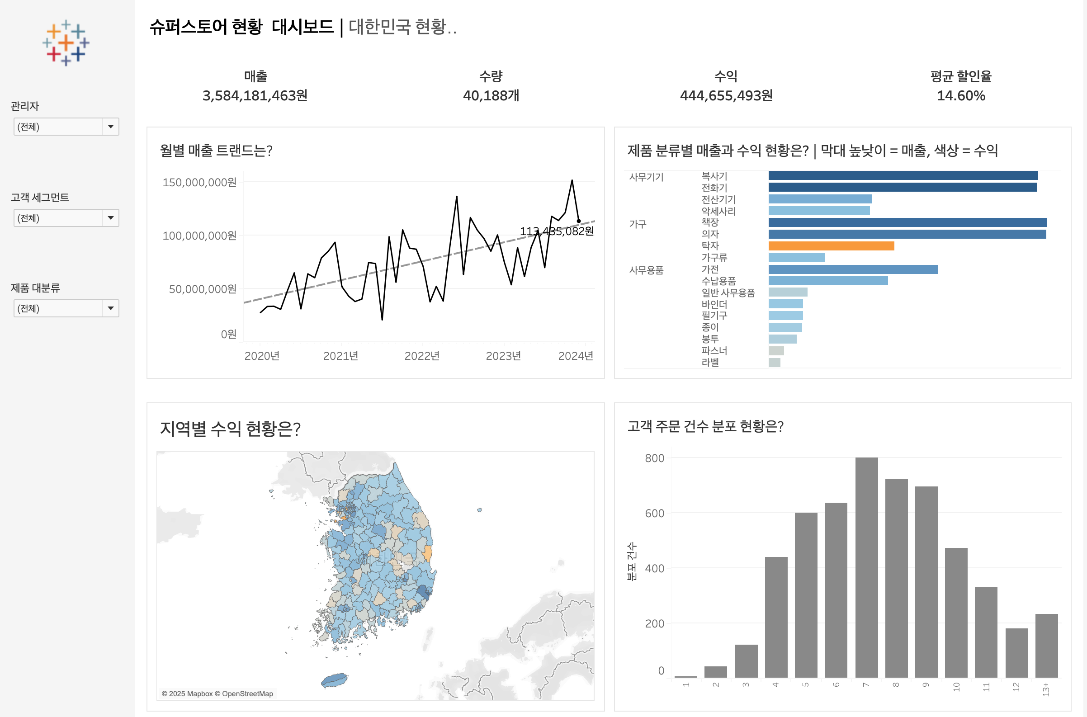Select the 매출 KPI value
The width and height of the screenshot is (1087, 717).
point(256,96)
